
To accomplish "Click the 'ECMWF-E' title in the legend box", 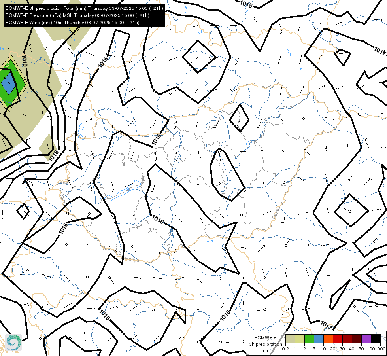I will click(x=265, y=338).
